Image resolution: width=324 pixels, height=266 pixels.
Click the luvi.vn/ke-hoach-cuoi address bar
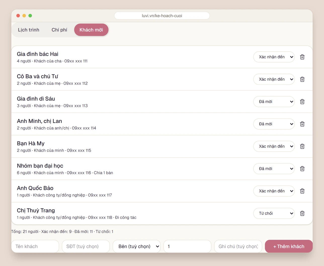tap(162, 16)
